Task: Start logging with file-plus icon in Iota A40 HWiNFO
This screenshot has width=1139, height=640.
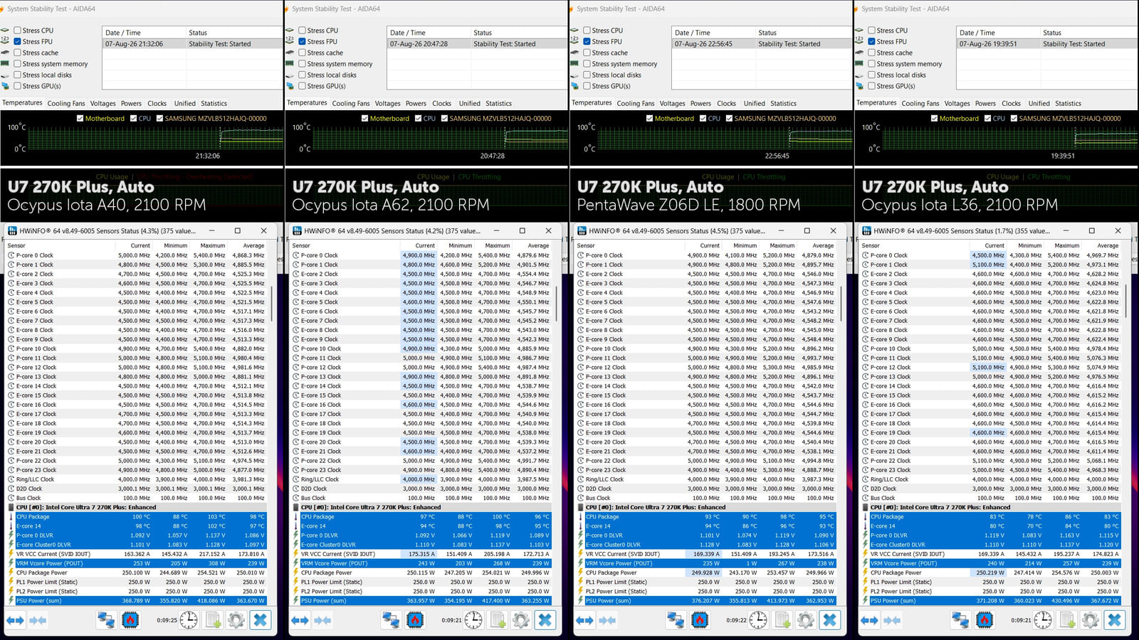Action: coord(213,620)
